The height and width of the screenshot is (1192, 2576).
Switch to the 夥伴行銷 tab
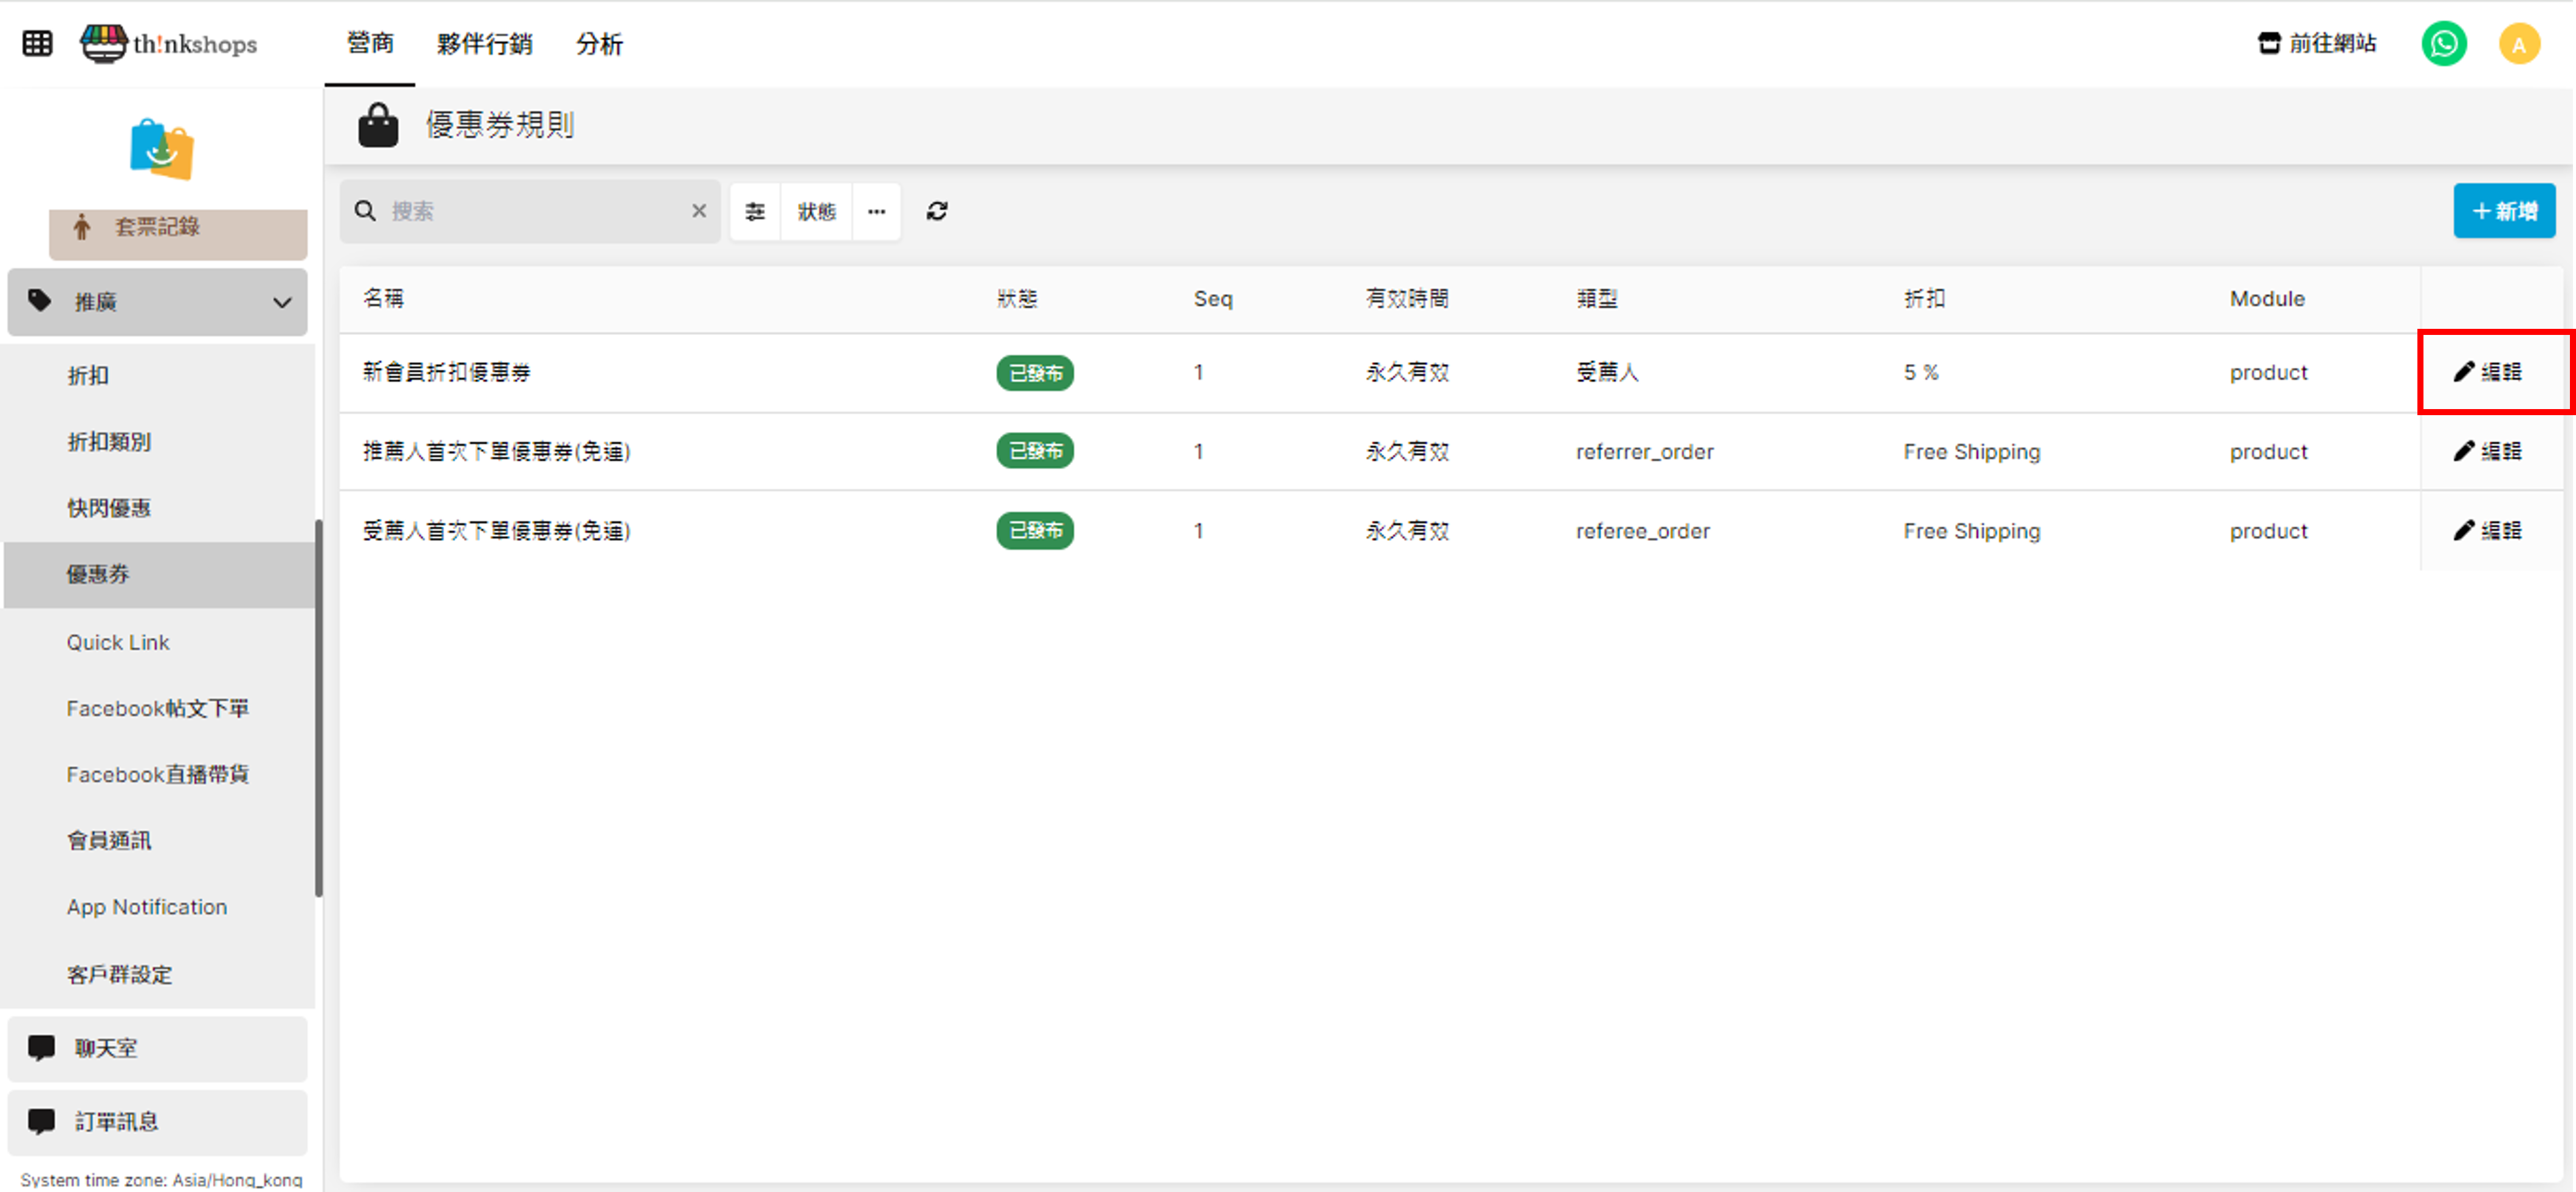pyautogui.click(x=484, y=44)
